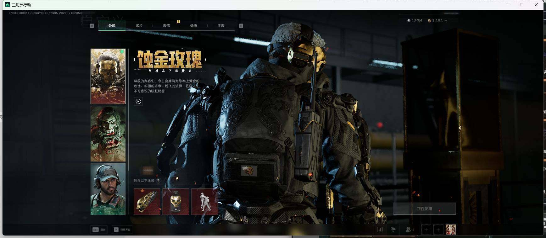Minimize the 三角洲行动 window
The image size is (546, 238).
tap(508, 5)
